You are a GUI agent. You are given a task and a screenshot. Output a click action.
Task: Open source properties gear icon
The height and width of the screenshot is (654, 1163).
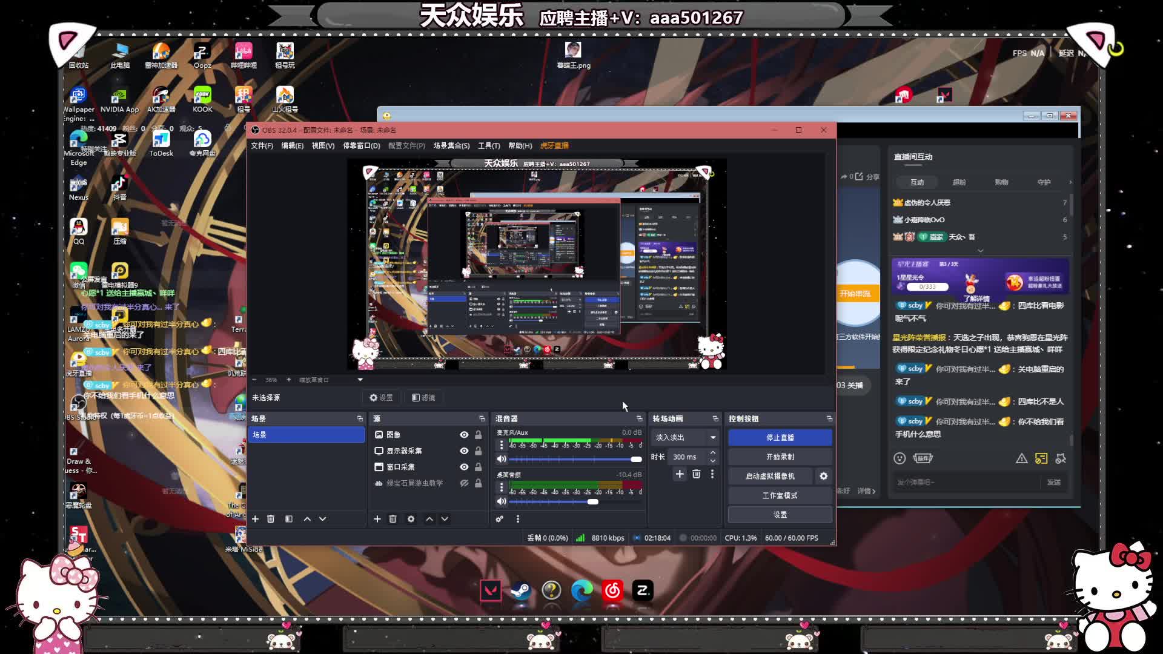(x=411, y=519)
